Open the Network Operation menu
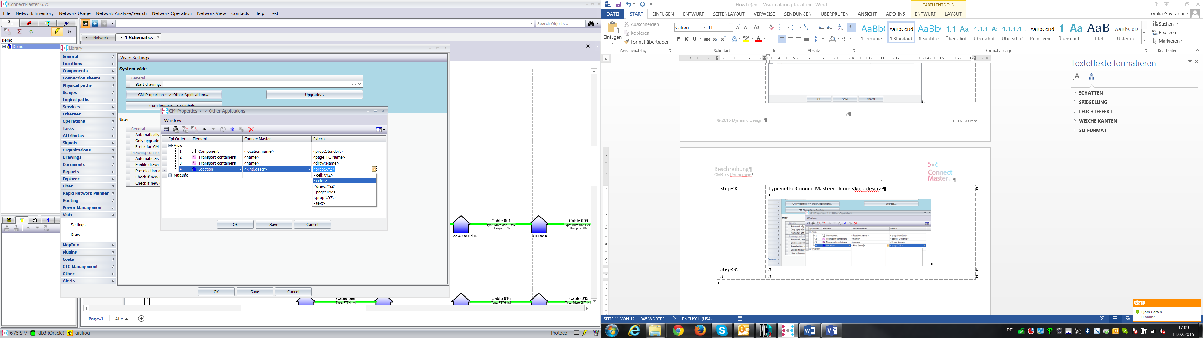 172,13
